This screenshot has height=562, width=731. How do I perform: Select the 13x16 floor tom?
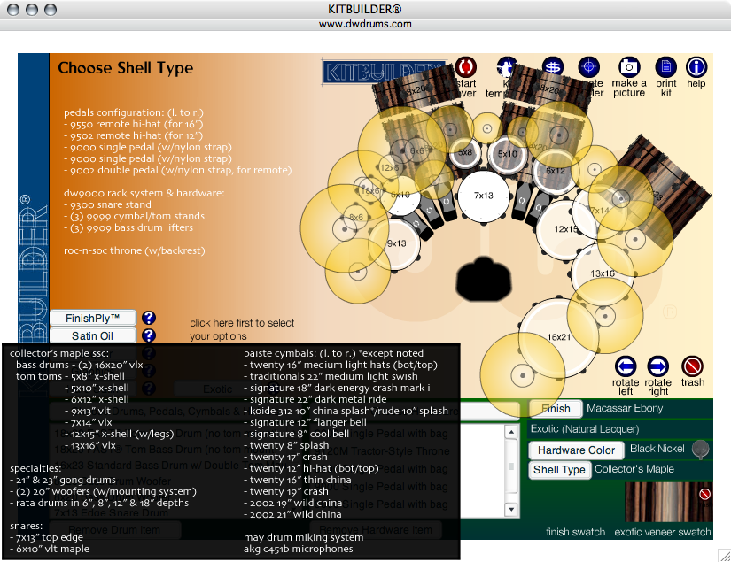tap(603, 273)
